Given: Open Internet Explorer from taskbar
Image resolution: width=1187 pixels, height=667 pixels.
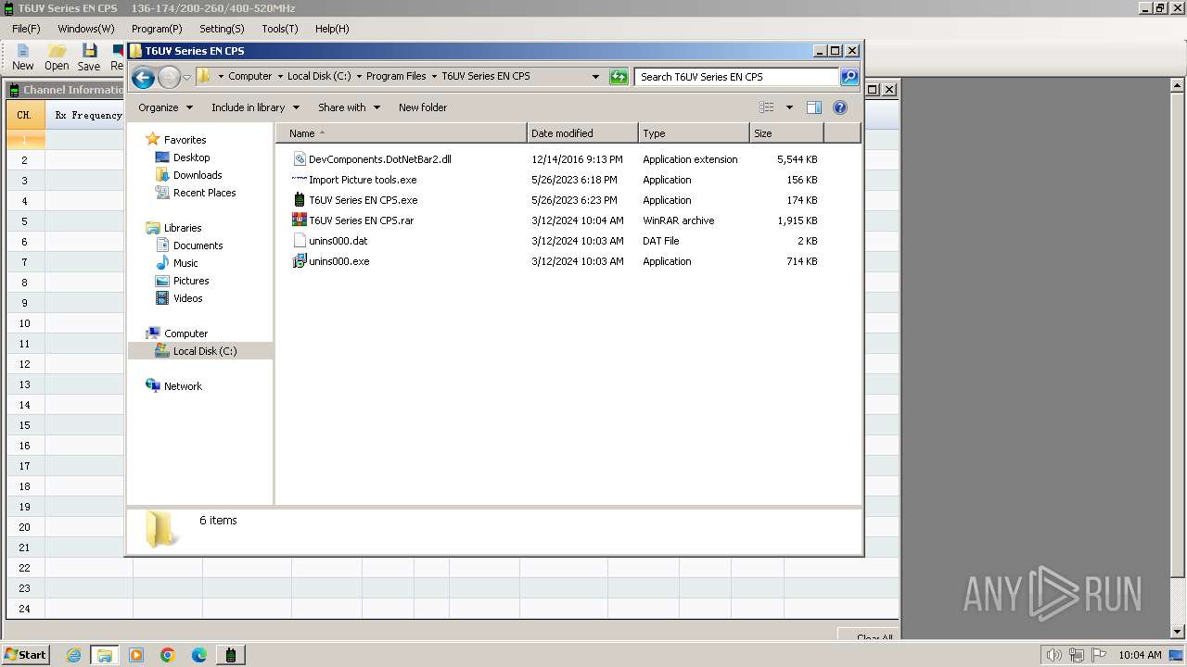Looking at the screenshot, I should [73, 655].
